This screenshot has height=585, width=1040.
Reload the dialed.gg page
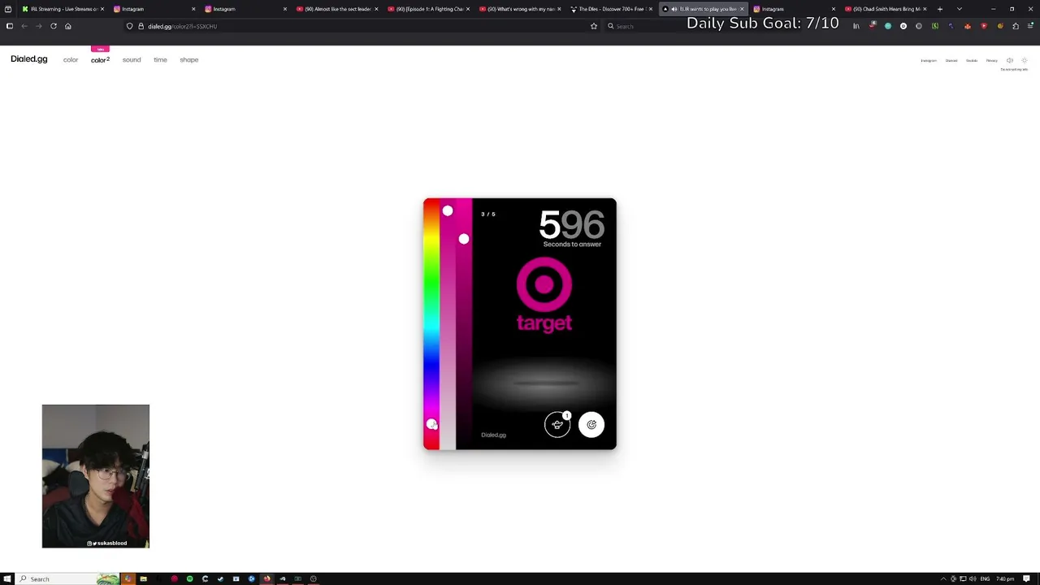[x=54, y=26]
